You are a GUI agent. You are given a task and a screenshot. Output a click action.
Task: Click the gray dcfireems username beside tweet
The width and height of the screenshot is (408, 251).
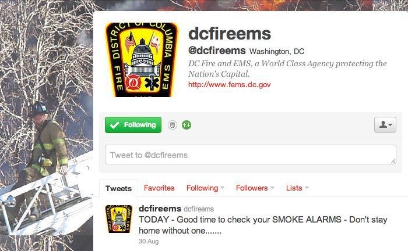(x=199, y=209)
